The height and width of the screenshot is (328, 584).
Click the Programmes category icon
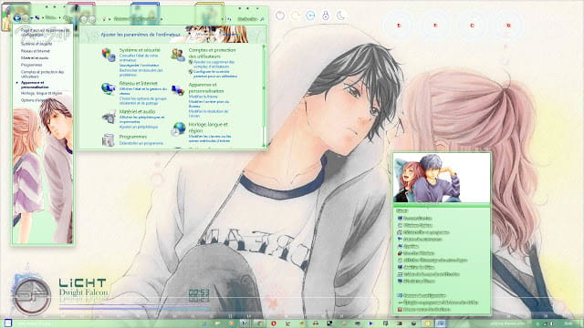pyautogui.click(x=109, y=140)
